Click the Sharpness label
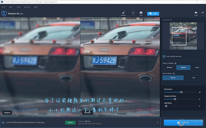 [168, 89]
